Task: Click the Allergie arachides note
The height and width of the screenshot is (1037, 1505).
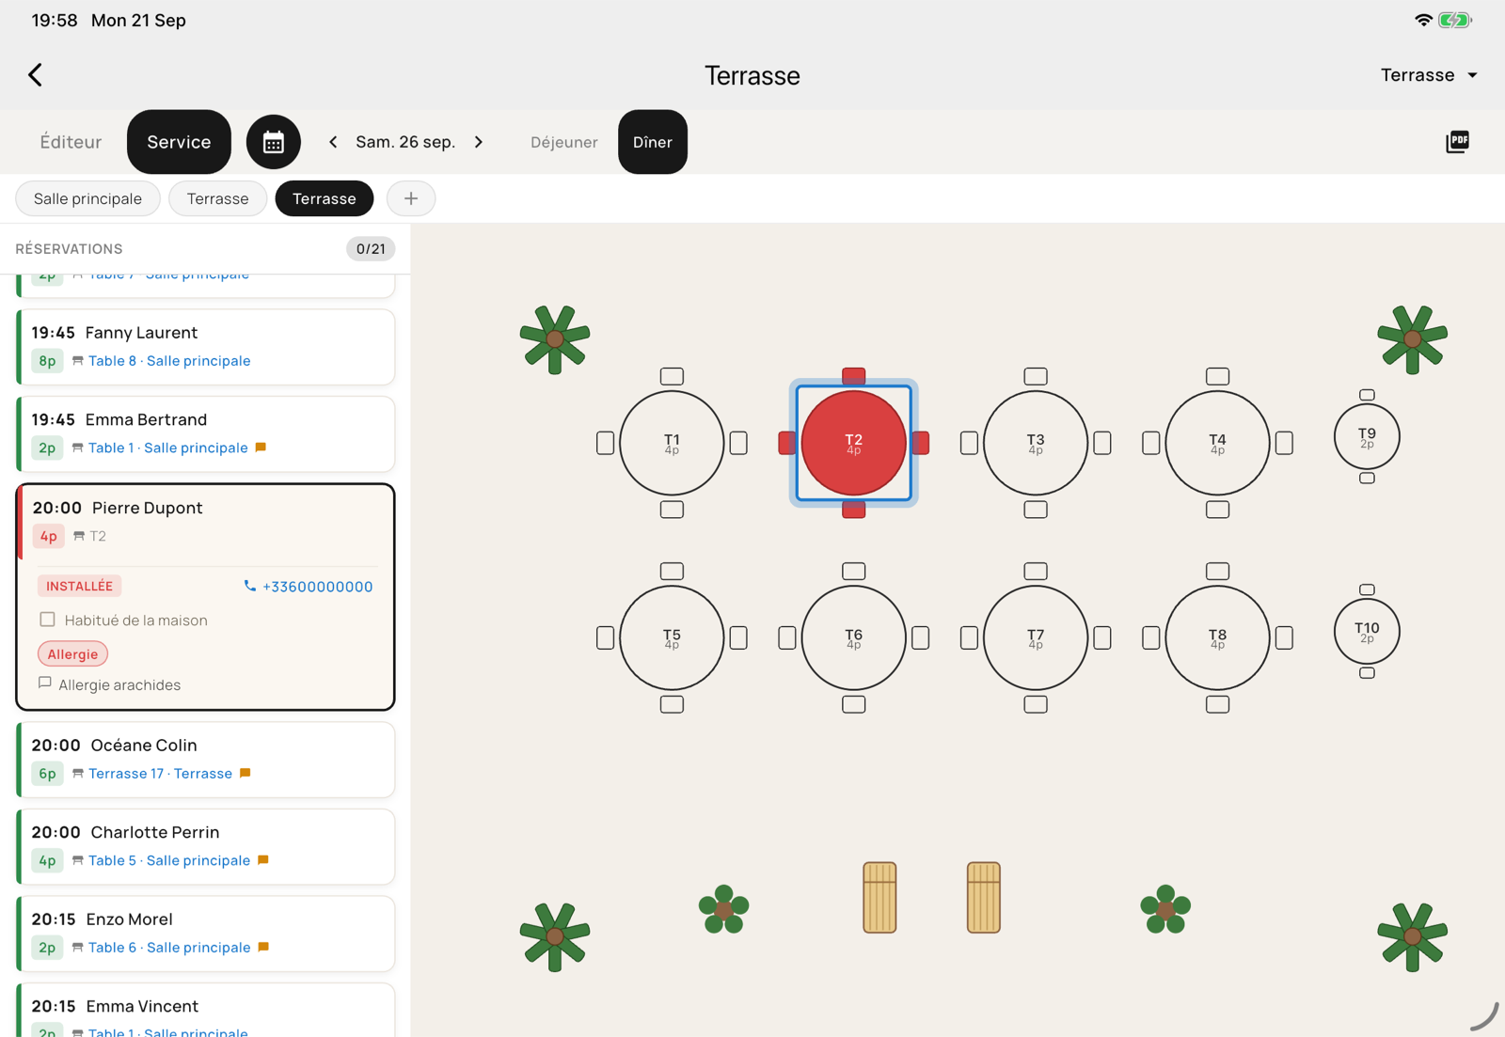Action: [119, 685]
